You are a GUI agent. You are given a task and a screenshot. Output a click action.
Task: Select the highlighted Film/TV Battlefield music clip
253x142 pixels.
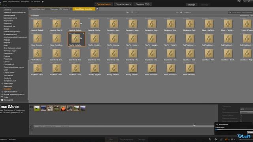coord(76,39)
